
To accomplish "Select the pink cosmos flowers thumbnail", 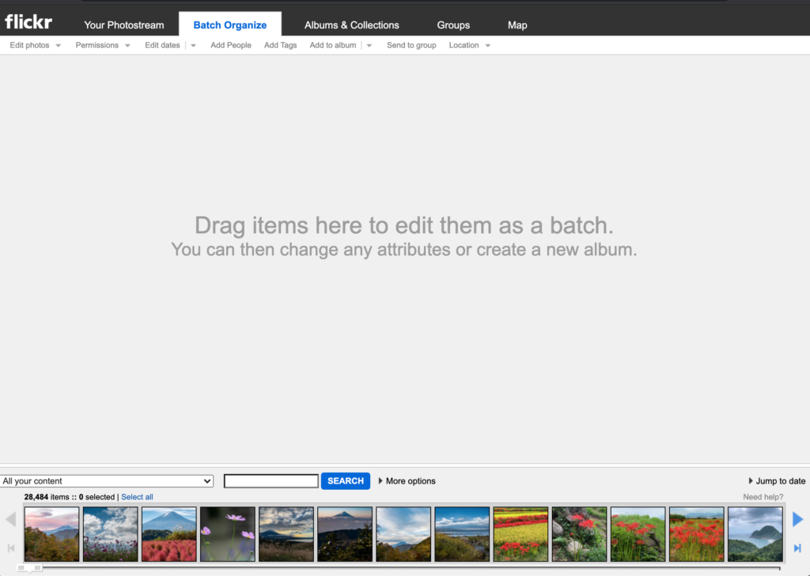I will (x=228, y=534).
